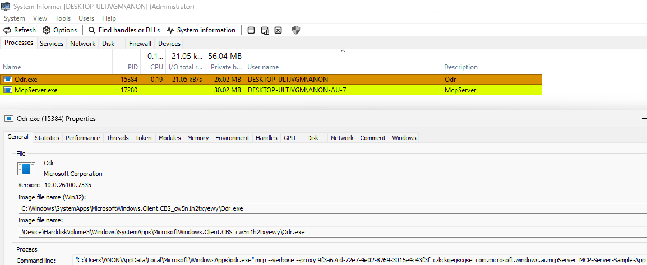Open the Users menu
The height and width of the screenshot is (265, 647).
86,18
